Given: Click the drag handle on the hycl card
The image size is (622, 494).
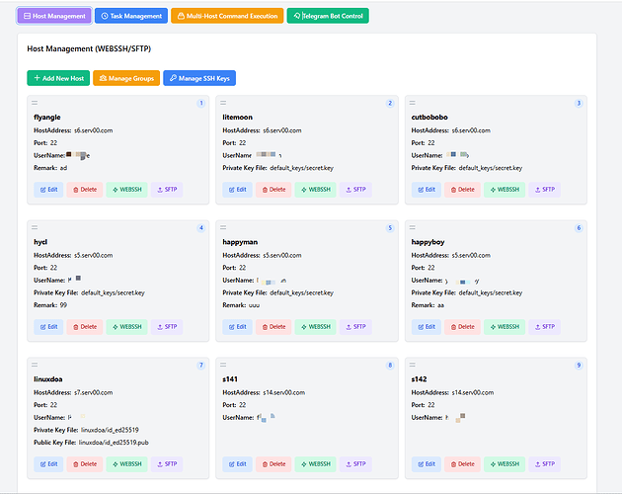Looking at the screenshot, I should 35,227.
